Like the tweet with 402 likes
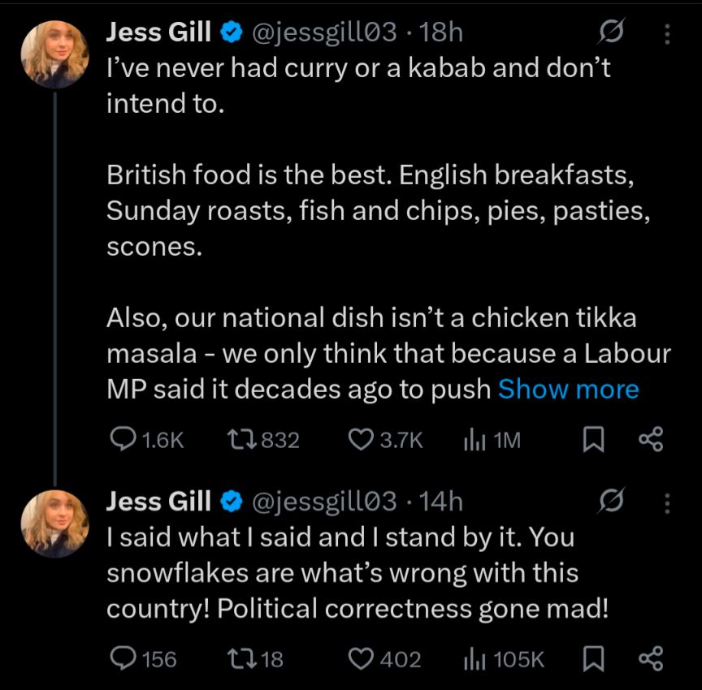Screen dimensions: 702x690 point(359,658)
